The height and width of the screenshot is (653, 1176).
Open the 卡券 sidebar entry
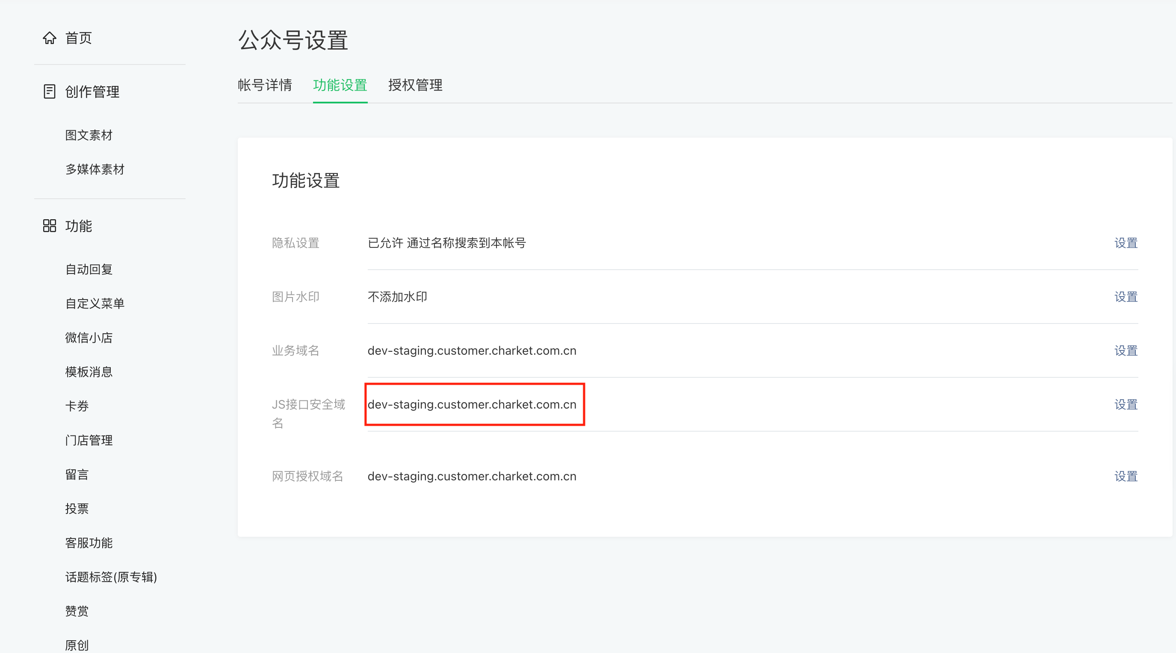point(77,406)
